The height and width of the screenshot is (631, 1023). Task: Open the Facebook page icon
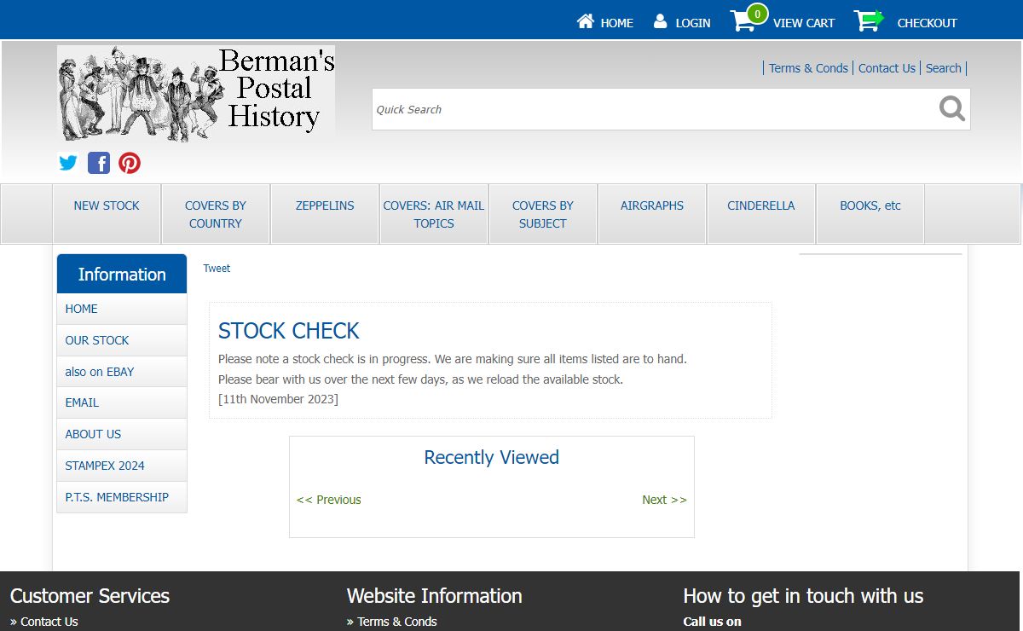(99, 163)
